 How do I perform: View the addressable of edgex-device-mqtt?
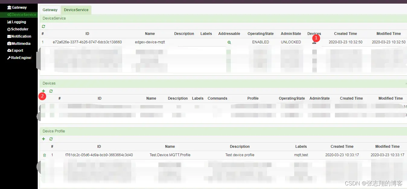tap(229, 42)
